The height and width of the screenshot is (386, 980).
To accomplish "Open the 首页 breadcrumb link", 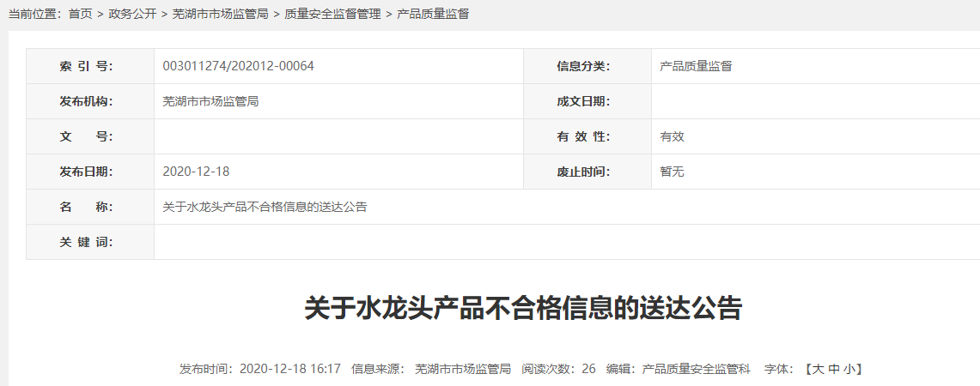I will [80, 14].
